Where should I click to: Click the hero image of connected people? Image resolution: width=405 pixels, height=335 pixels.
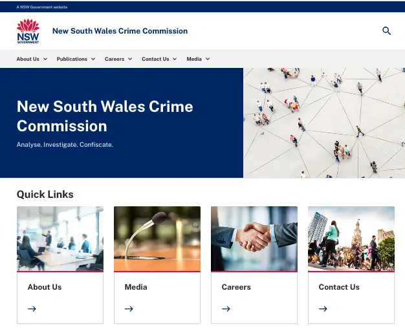click(x=324, y=123)
